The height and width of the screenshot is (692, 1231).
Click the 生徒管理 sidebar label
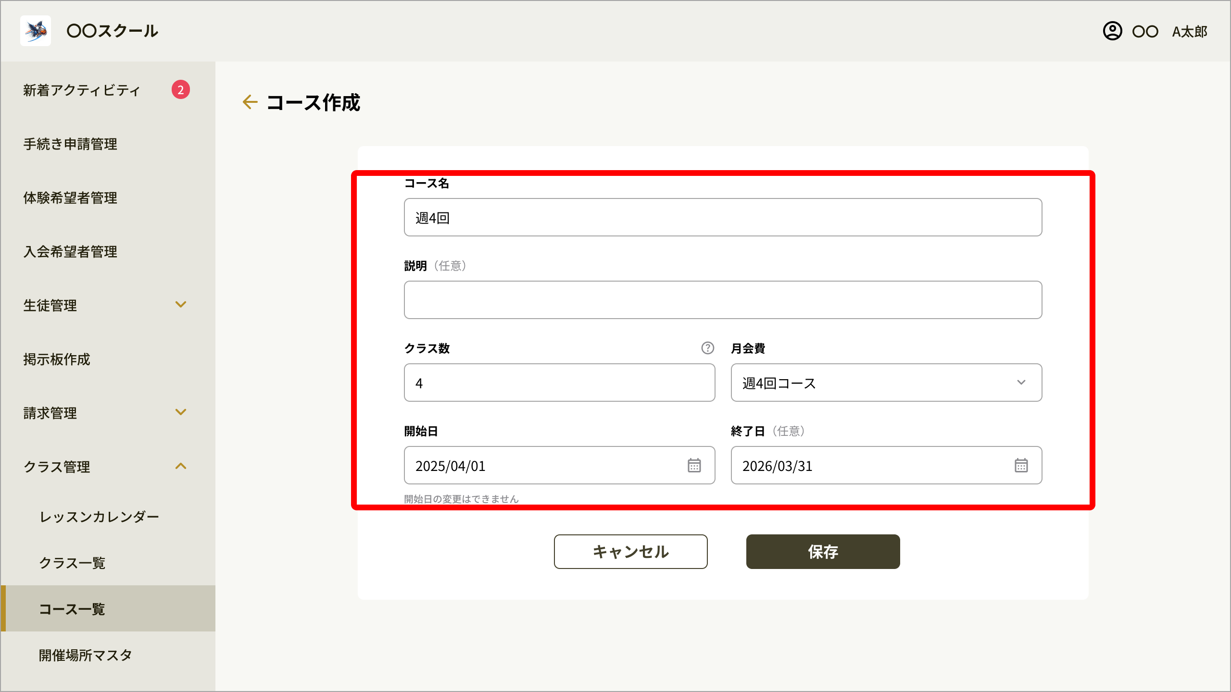[50, 305]
